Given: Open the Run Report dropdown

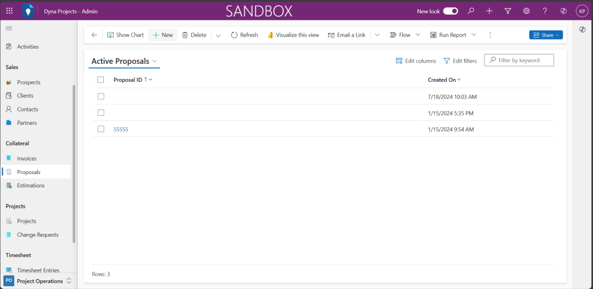Looking at the screenshot, I should tap(474, 35).
